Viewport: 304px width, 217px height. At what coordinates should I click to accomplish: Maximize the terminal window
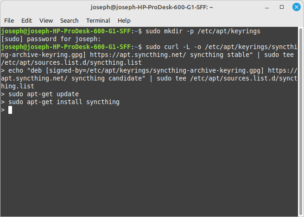(282, 7)
